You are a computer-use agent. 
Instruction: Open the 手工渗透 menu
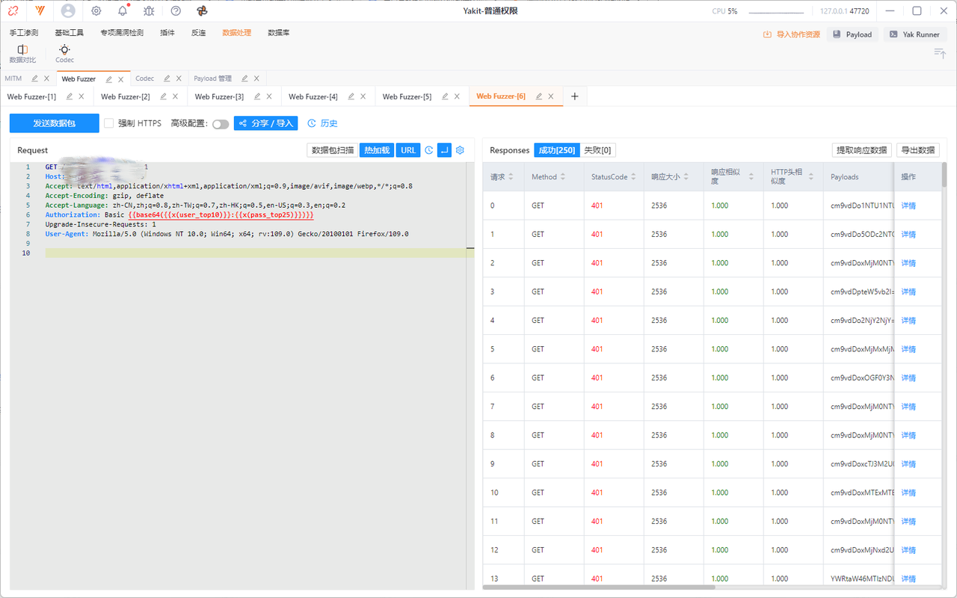(24, 33)
